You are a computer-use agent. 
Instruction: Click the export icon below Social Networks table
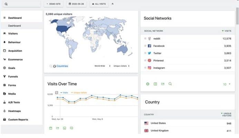[x=162, y=84]
